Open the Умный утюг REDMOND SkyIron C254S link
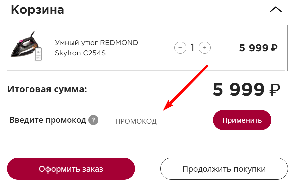 click(x=96, y=48)
